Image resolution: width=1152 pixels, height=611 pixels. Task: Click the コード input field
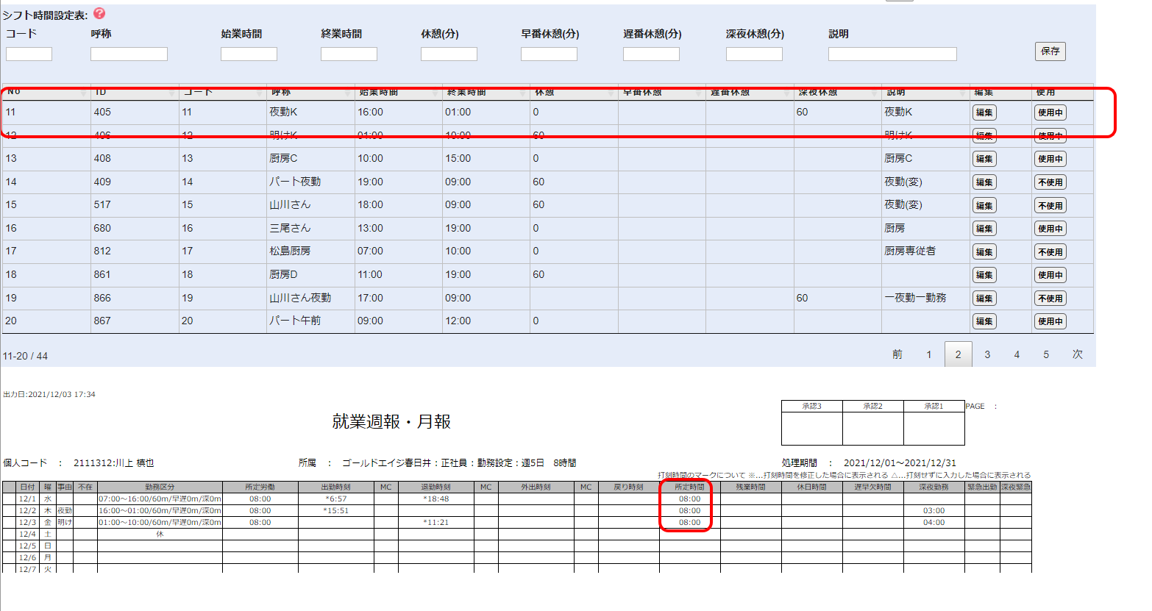[x=29, y=54]
